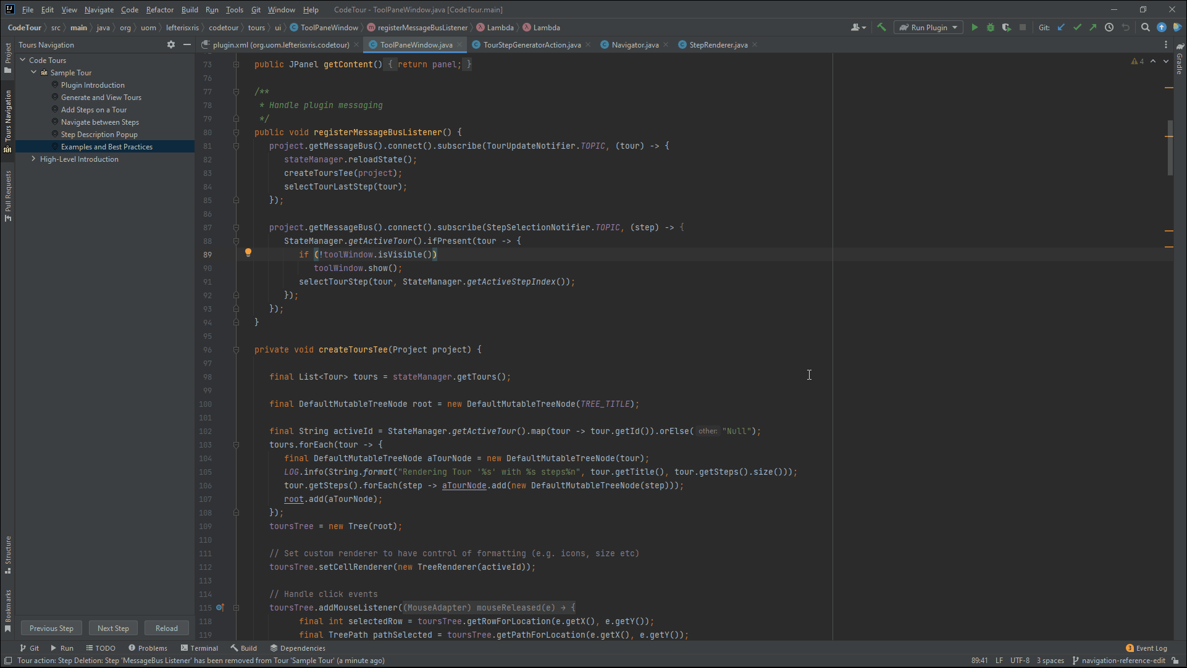Viewport: 1187px width, 668px height.
Task: Click the Next Step button
Action: pos(113,628)
